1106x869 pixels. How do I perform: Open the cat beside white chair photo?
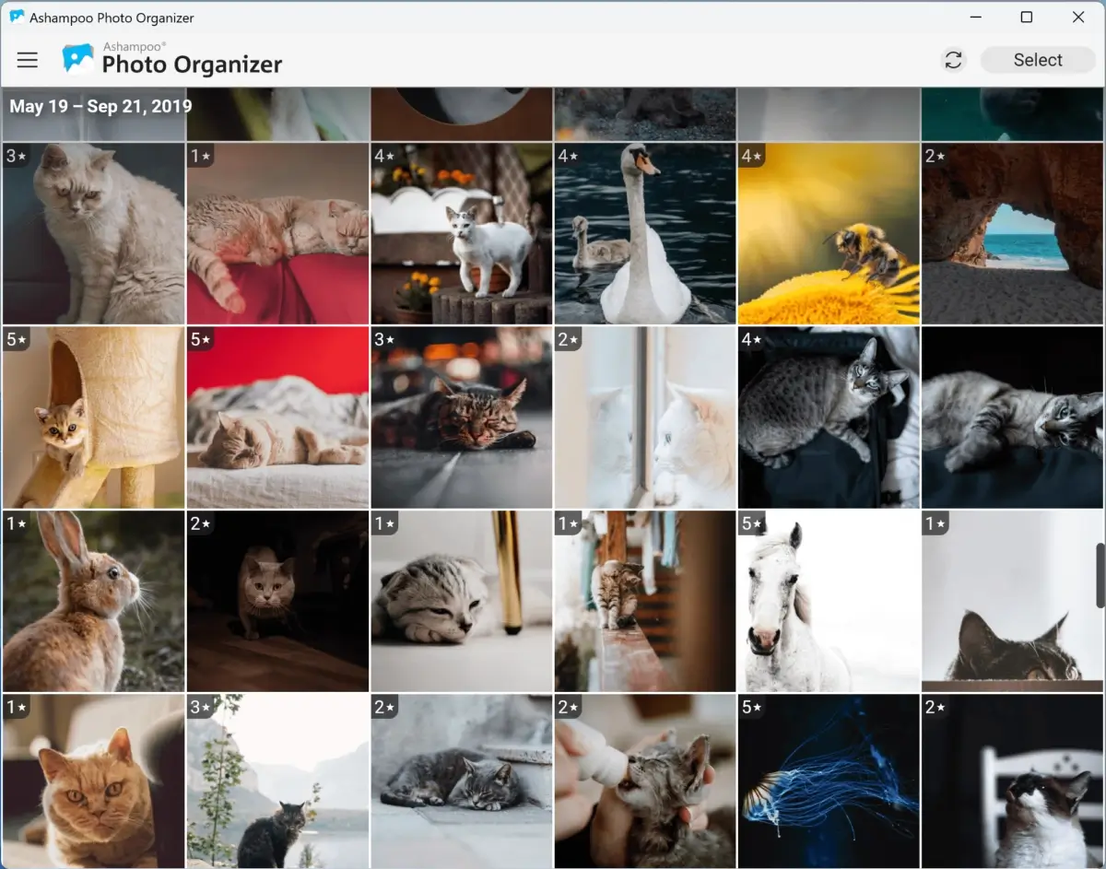[x=1013, y=781]
